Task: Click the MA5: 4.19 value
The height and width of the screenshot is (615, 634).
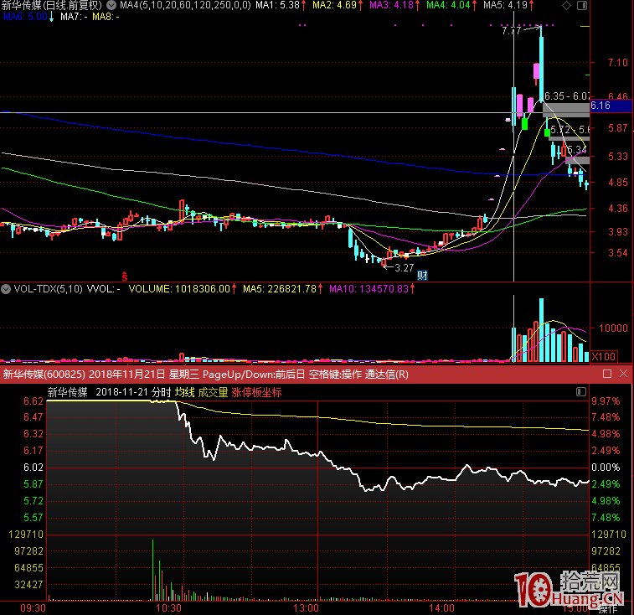Action: pyautogui.click(x=508, y=5)
